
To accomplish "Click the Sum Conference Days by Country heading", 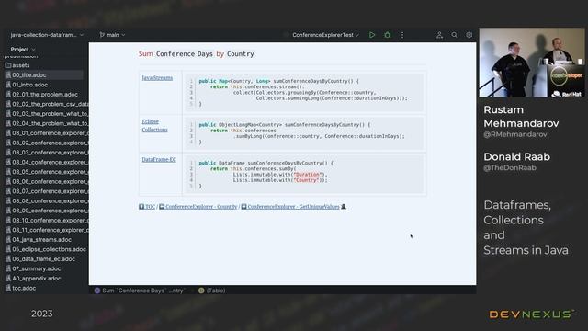I will click(x=197, y=54).
